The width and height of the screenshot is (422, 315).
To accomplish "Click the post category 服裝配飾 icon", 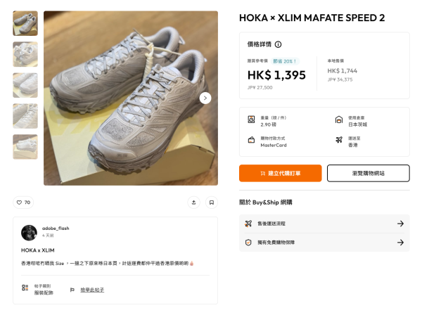I will 25,288.
